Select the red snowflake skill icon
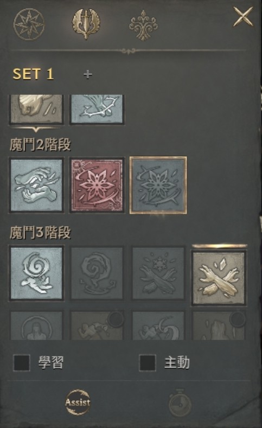Image resolution: width=262 pixels, height=428 pixels. coord(97,185)
